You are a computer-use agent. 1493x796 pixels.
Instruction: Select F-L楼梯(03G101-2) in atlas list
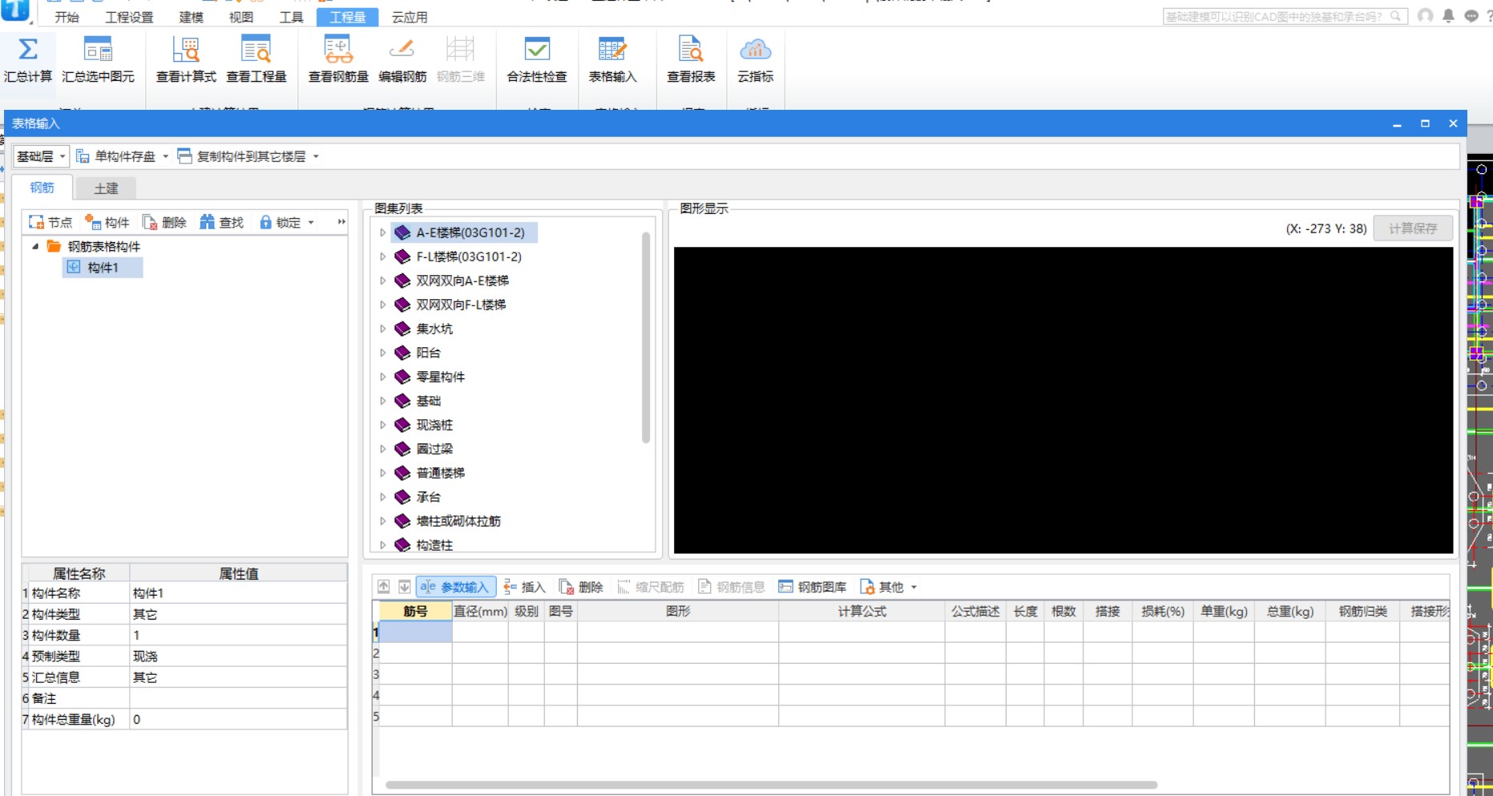[469, 257]
